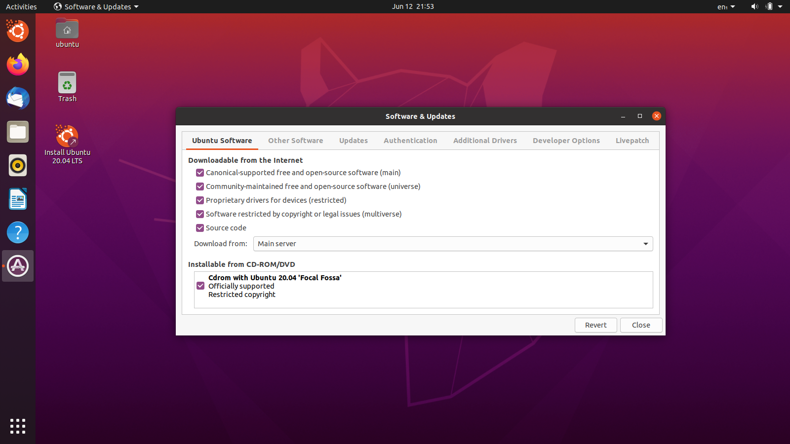Disable multiverse restricted software option
Image resolution: width=790 pixels, height=444 pixels.
200,214
